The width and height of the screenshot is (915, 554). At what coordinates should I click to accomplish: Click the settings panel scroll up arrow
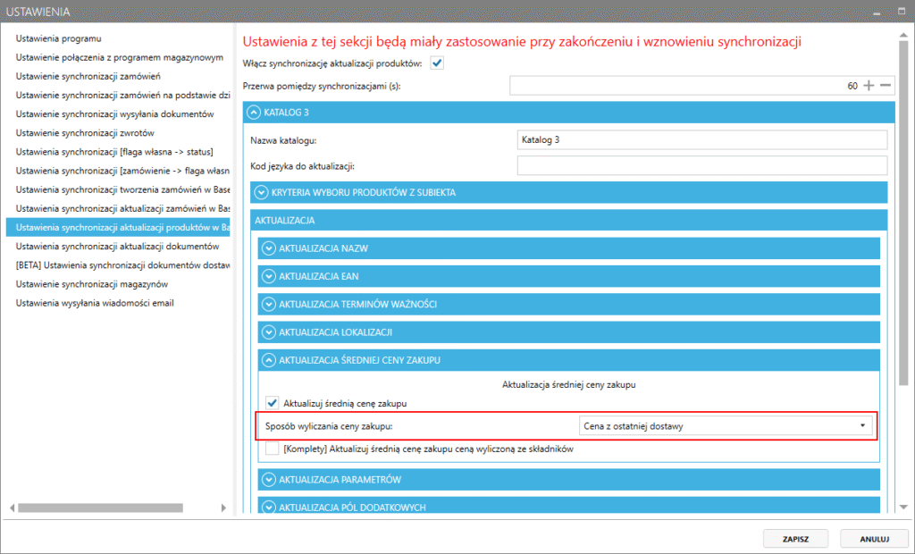coord(903,35)
